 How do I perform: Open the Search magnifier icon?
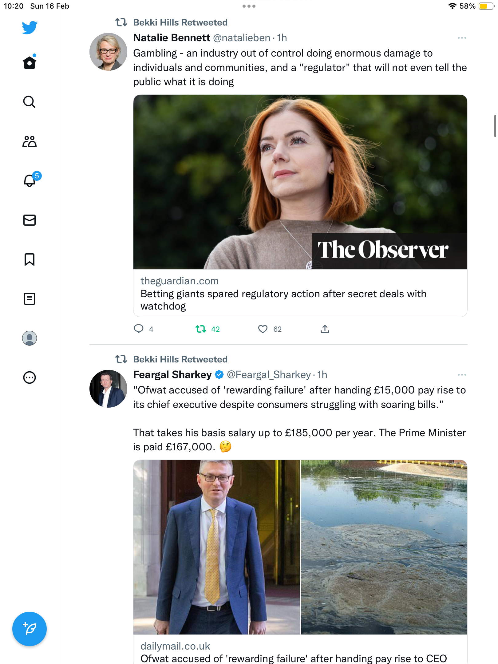[x=30, y=102]
